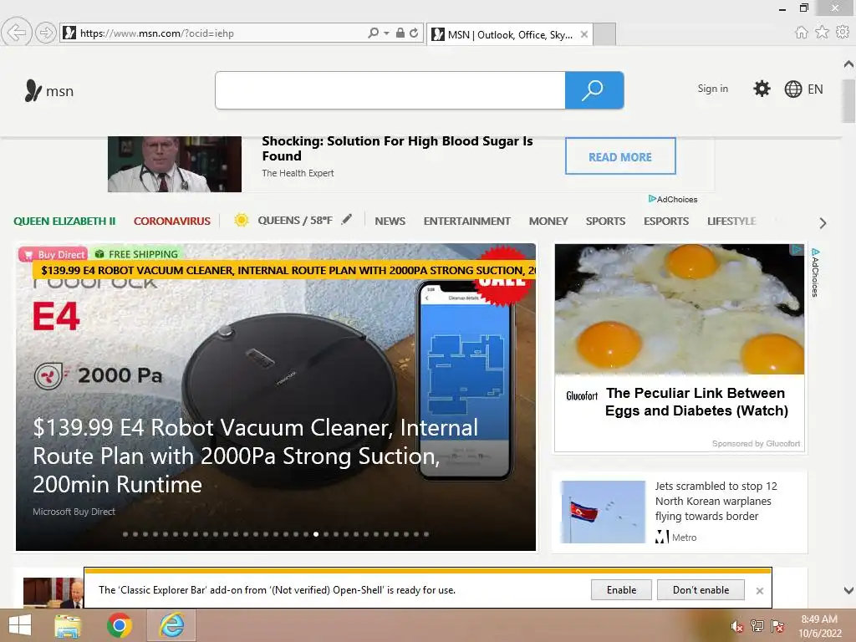
Task: Click the browser Forward arrow button
Action: tap(46, 33)
